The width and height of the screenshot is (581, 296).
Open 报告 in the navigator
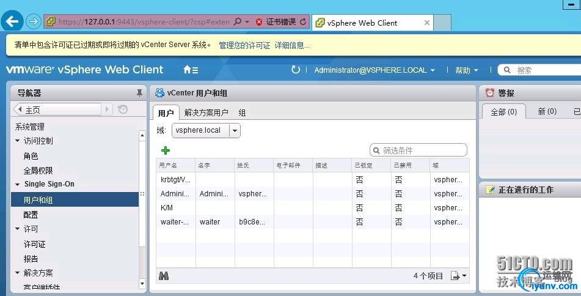click(x=31, y=258)
